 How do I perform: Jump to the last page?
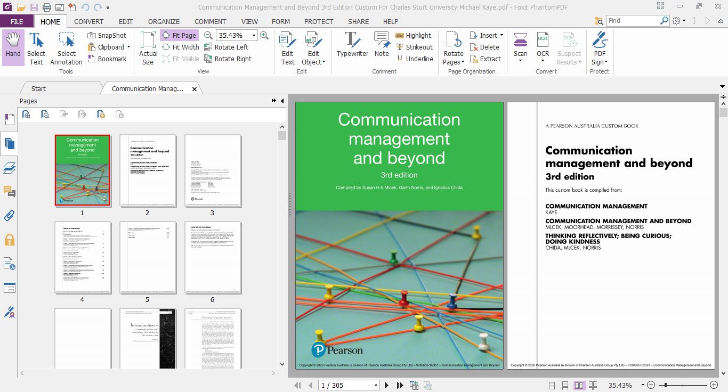pos(400,385)
